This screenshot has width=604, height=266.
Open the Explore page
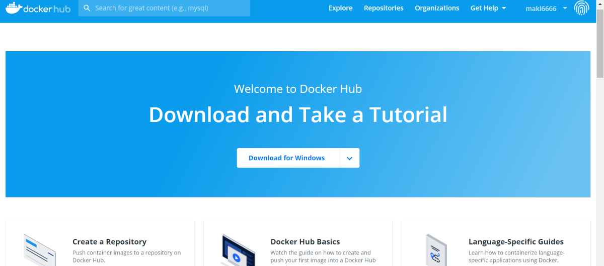341,8
